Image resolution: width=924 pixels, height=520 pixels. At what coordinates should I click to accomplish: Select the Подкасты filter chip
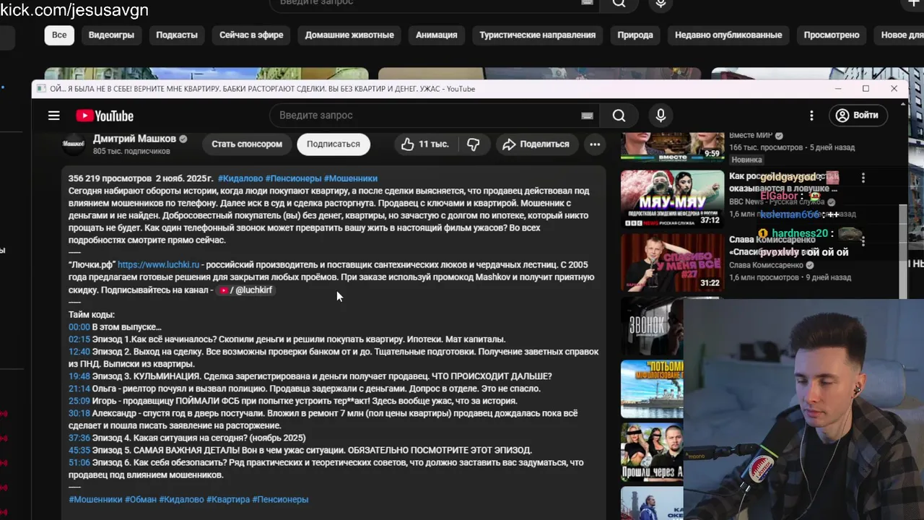(x=177, y=35)
